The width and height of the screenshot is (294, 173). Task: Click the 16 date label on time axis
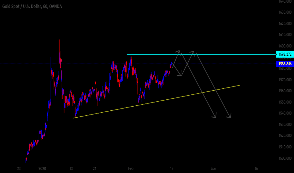tap(256, 169)
